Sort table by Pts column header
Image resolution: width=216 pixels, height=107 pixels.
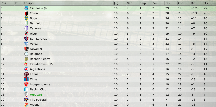(209, 3)
